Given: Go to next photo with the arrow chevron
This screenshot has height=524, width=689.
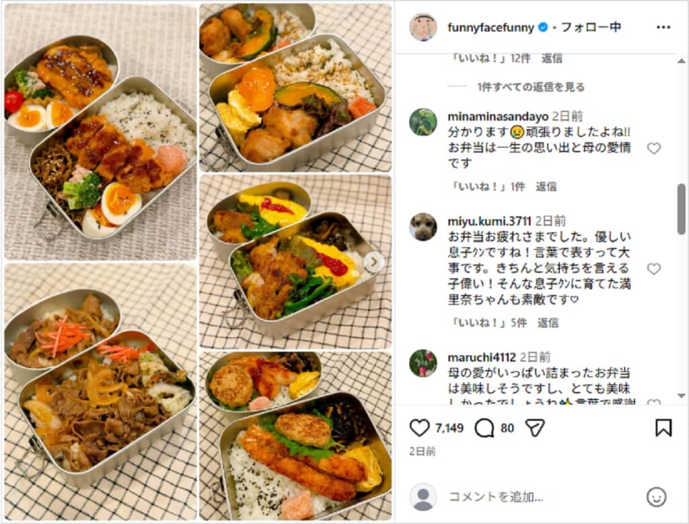Looking at the screenshot, I should (x=373, y=262).
